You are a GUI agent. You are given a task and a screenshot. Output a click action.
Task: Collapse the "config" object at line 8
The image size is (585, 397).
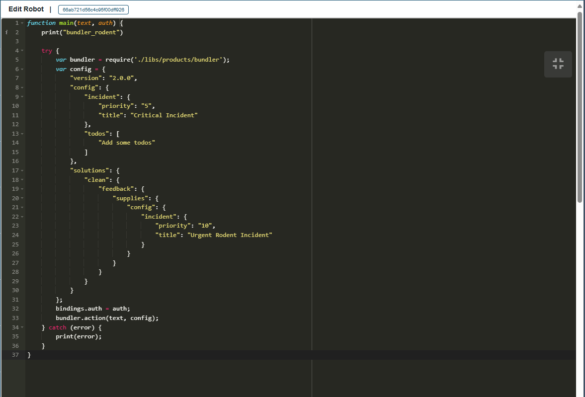coord(22,87)
